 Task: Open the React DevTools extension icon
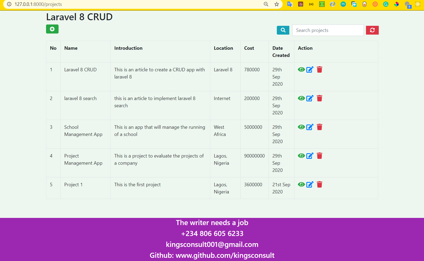point(418,4)
